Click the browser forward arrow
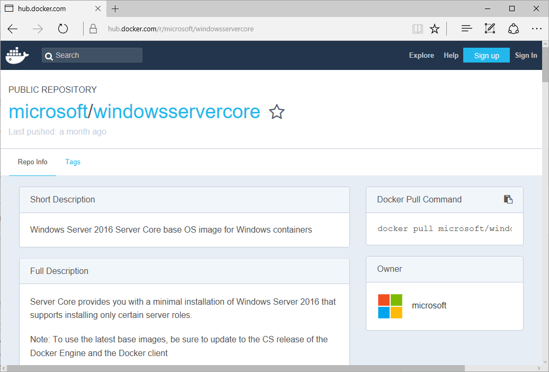This screenshot has height=372, width=549. tap(38, 29)
